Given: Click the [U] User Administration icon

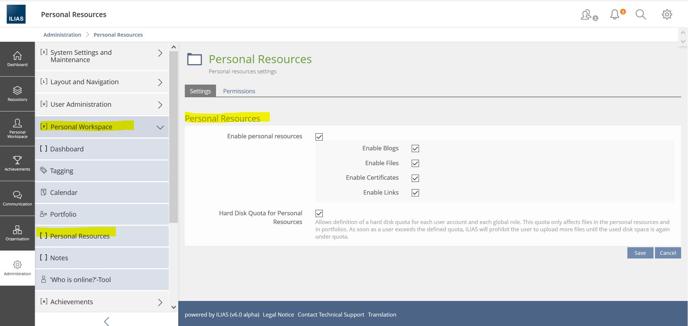Looking at the screenshot, I should click(44, 104).
